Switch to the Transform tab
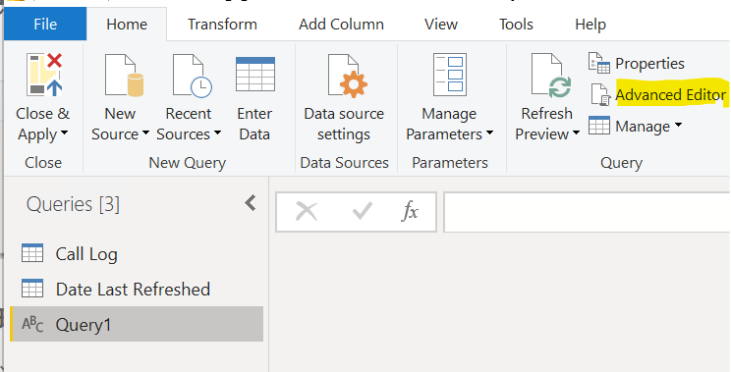The image size is (731, 372). pos(222,25)
